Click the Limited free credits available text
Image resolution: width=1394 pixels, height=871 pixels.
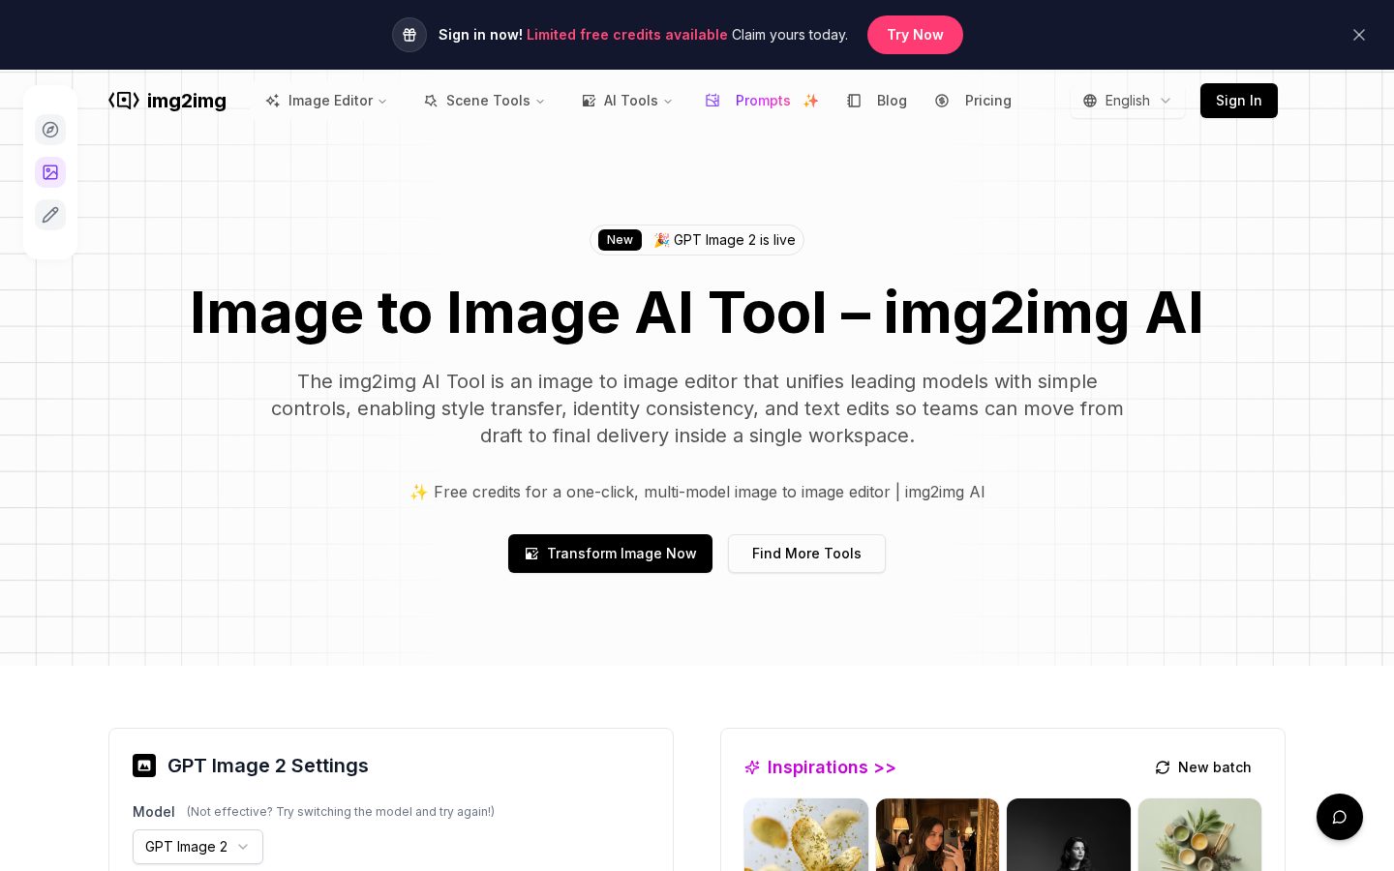click(627, 35)
